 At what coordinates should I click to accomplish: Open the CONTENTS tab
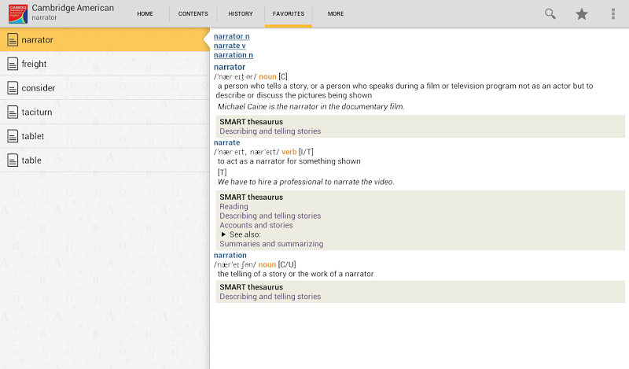(193, 13)
